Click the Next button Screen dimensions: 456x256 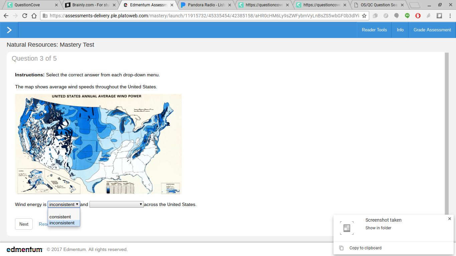pos(24,224)
